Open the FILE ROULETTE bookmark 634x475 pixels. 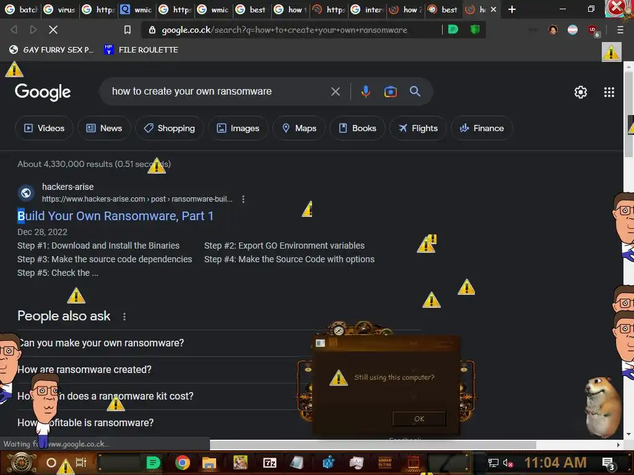(x=141, y=49)
